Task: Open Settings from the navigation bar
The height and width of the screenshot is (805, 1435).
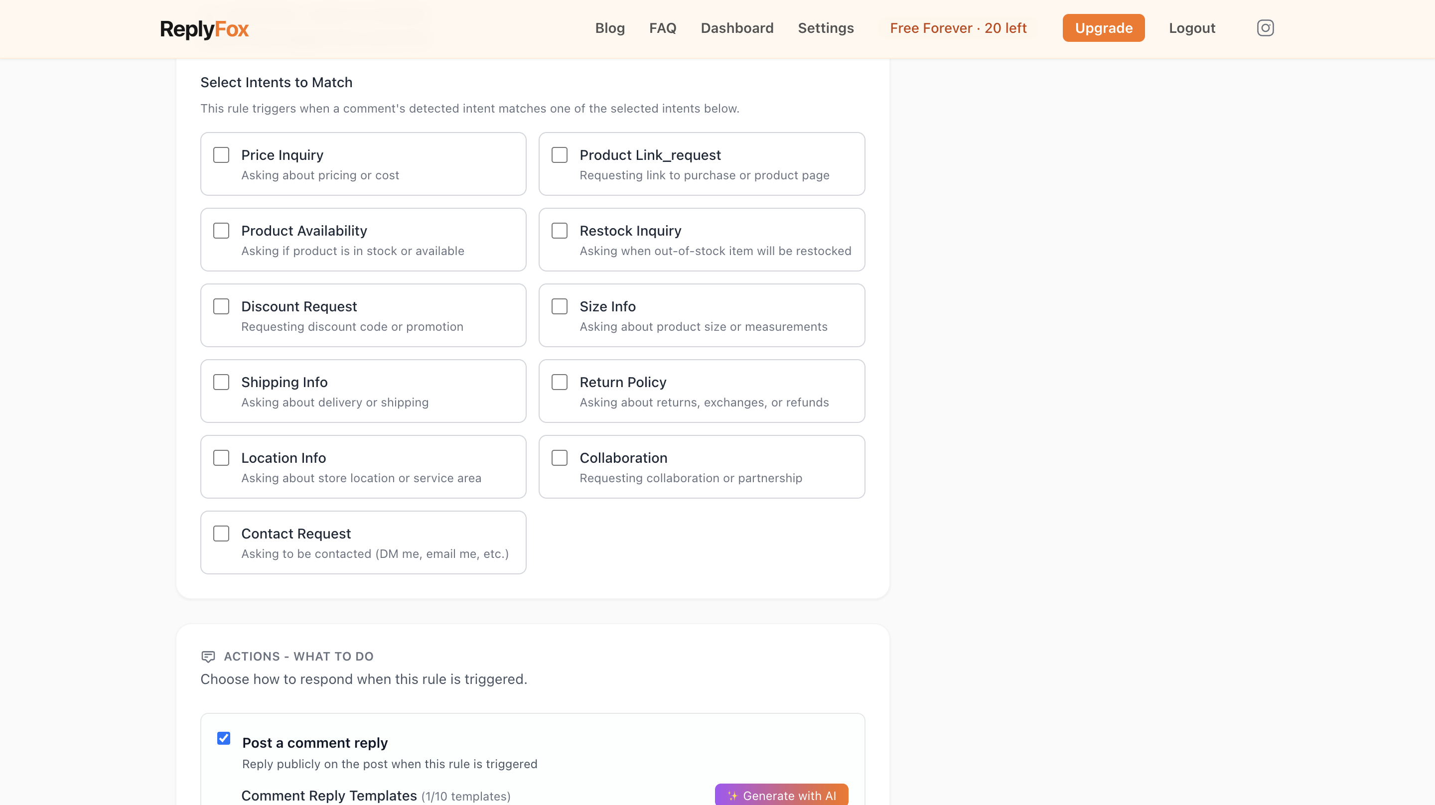Action: coord(825,28)
